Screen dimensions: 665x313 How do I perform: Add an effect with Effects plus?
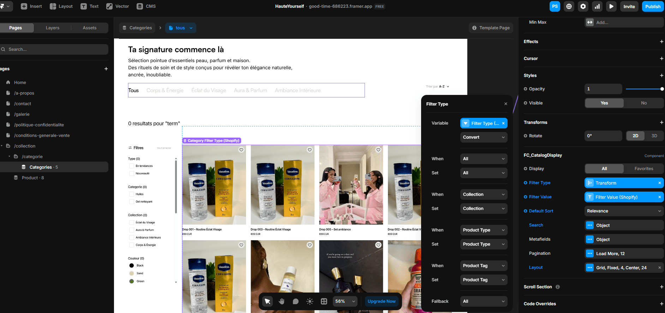click(x=661, y=42)
